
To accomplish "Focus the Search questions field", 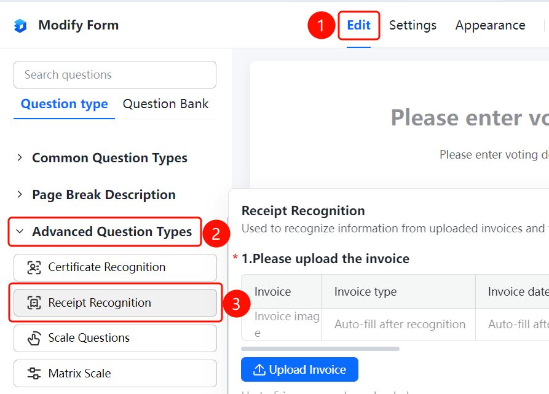I will (115, 75).
